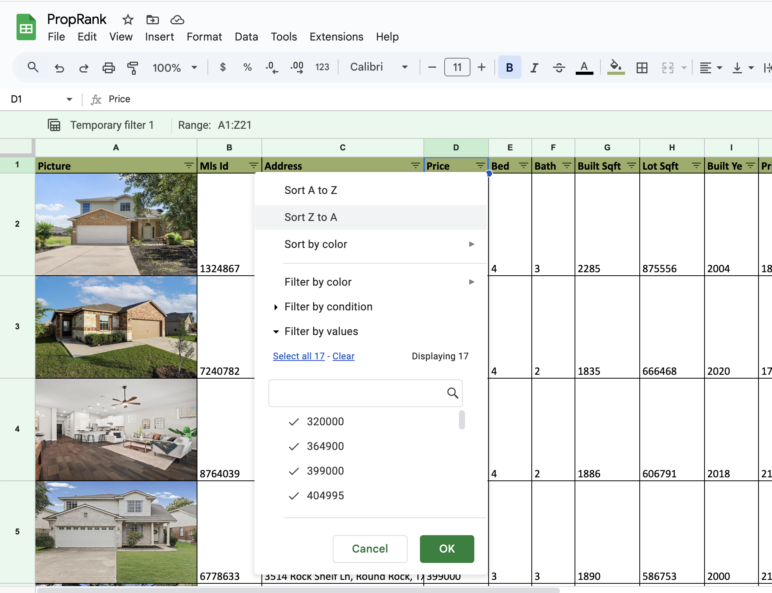The width and height of the screenshot is (772, 593).
Task: Open the Data menu
Action: tap(246, 37)
